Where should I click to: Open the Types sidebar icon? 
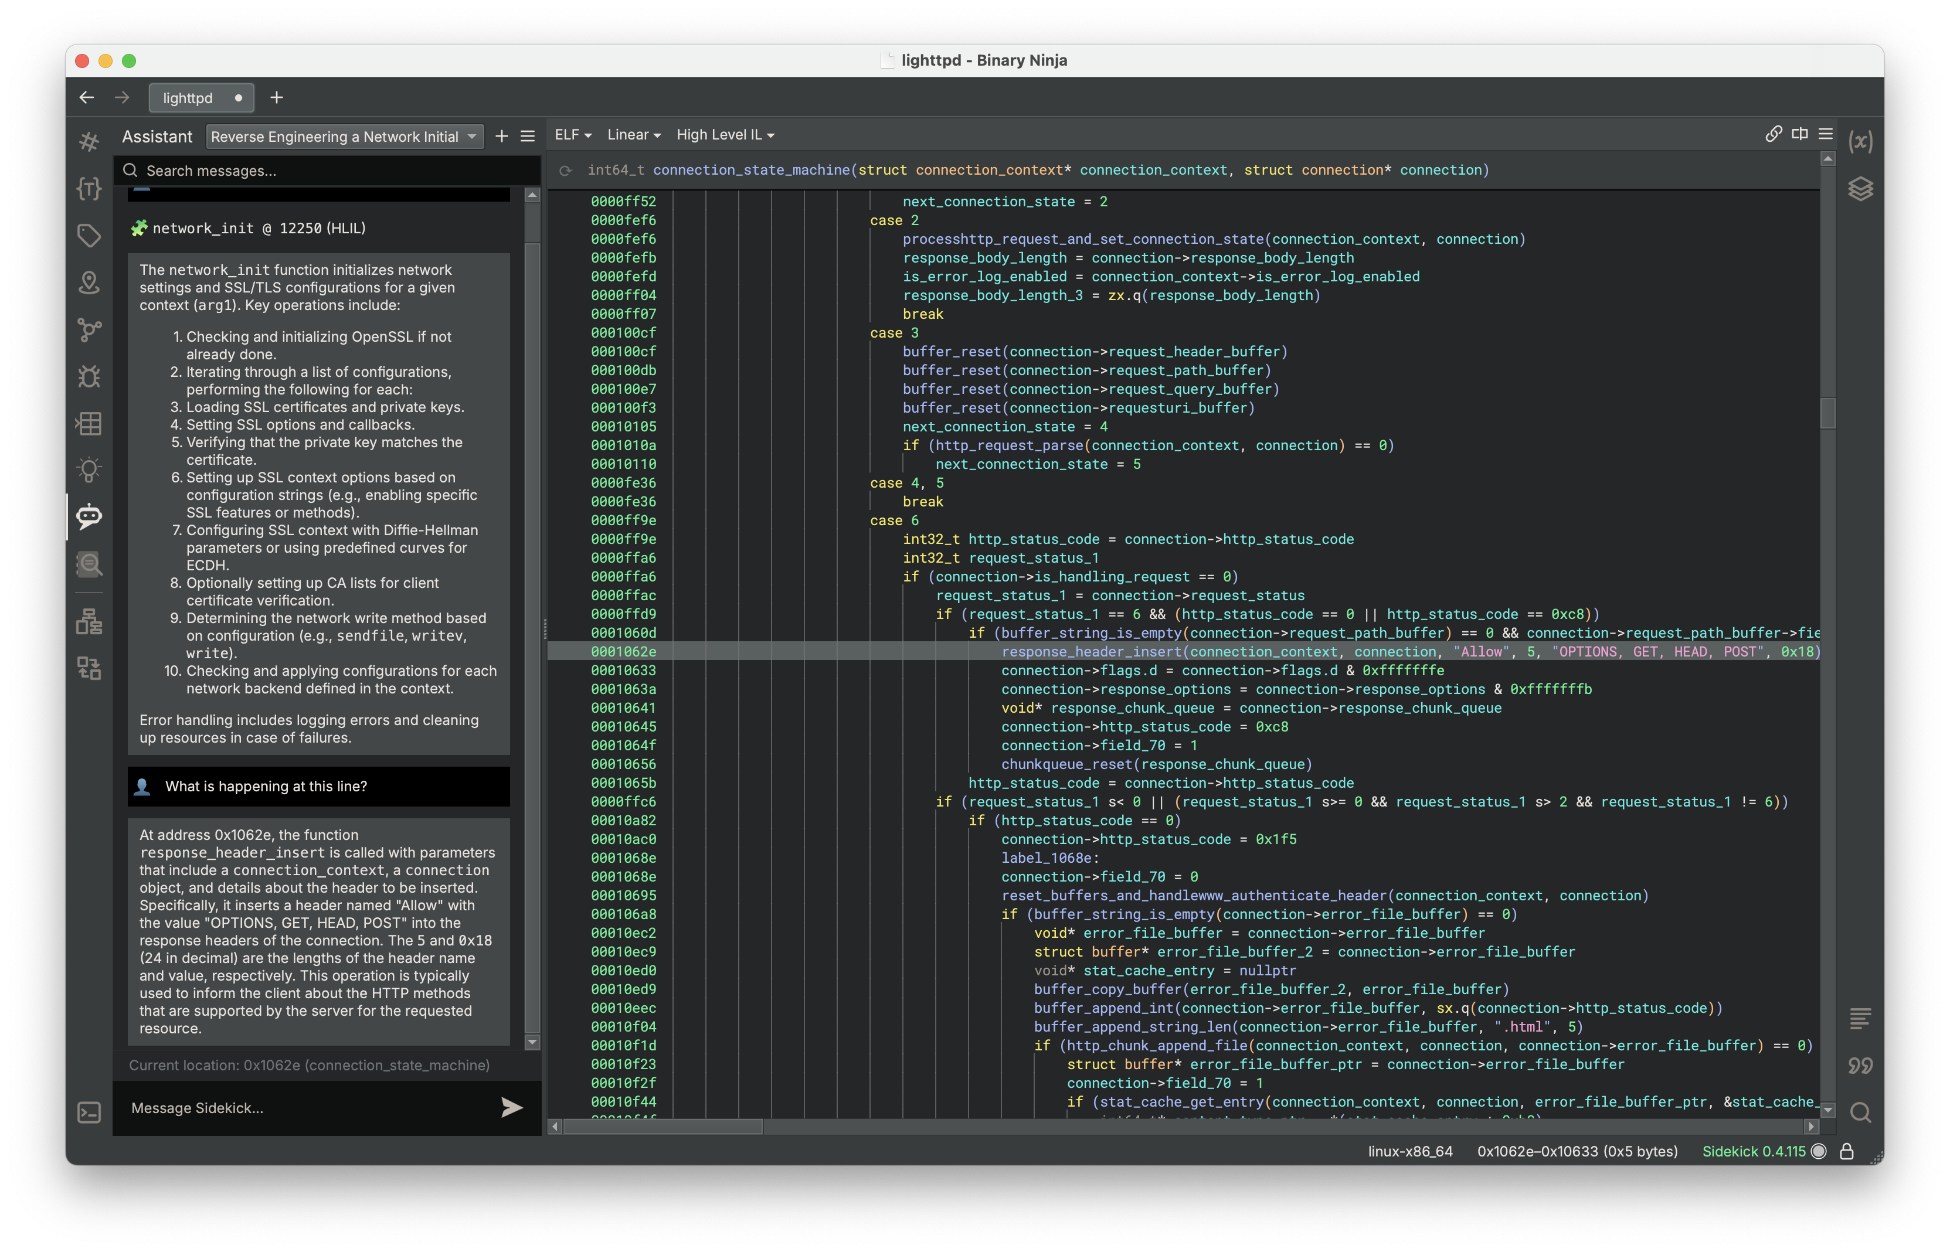pyautogui.click(x=89, y=189)
